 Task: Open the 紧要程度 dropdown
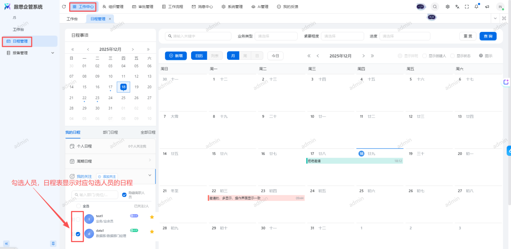pos(342,36)
